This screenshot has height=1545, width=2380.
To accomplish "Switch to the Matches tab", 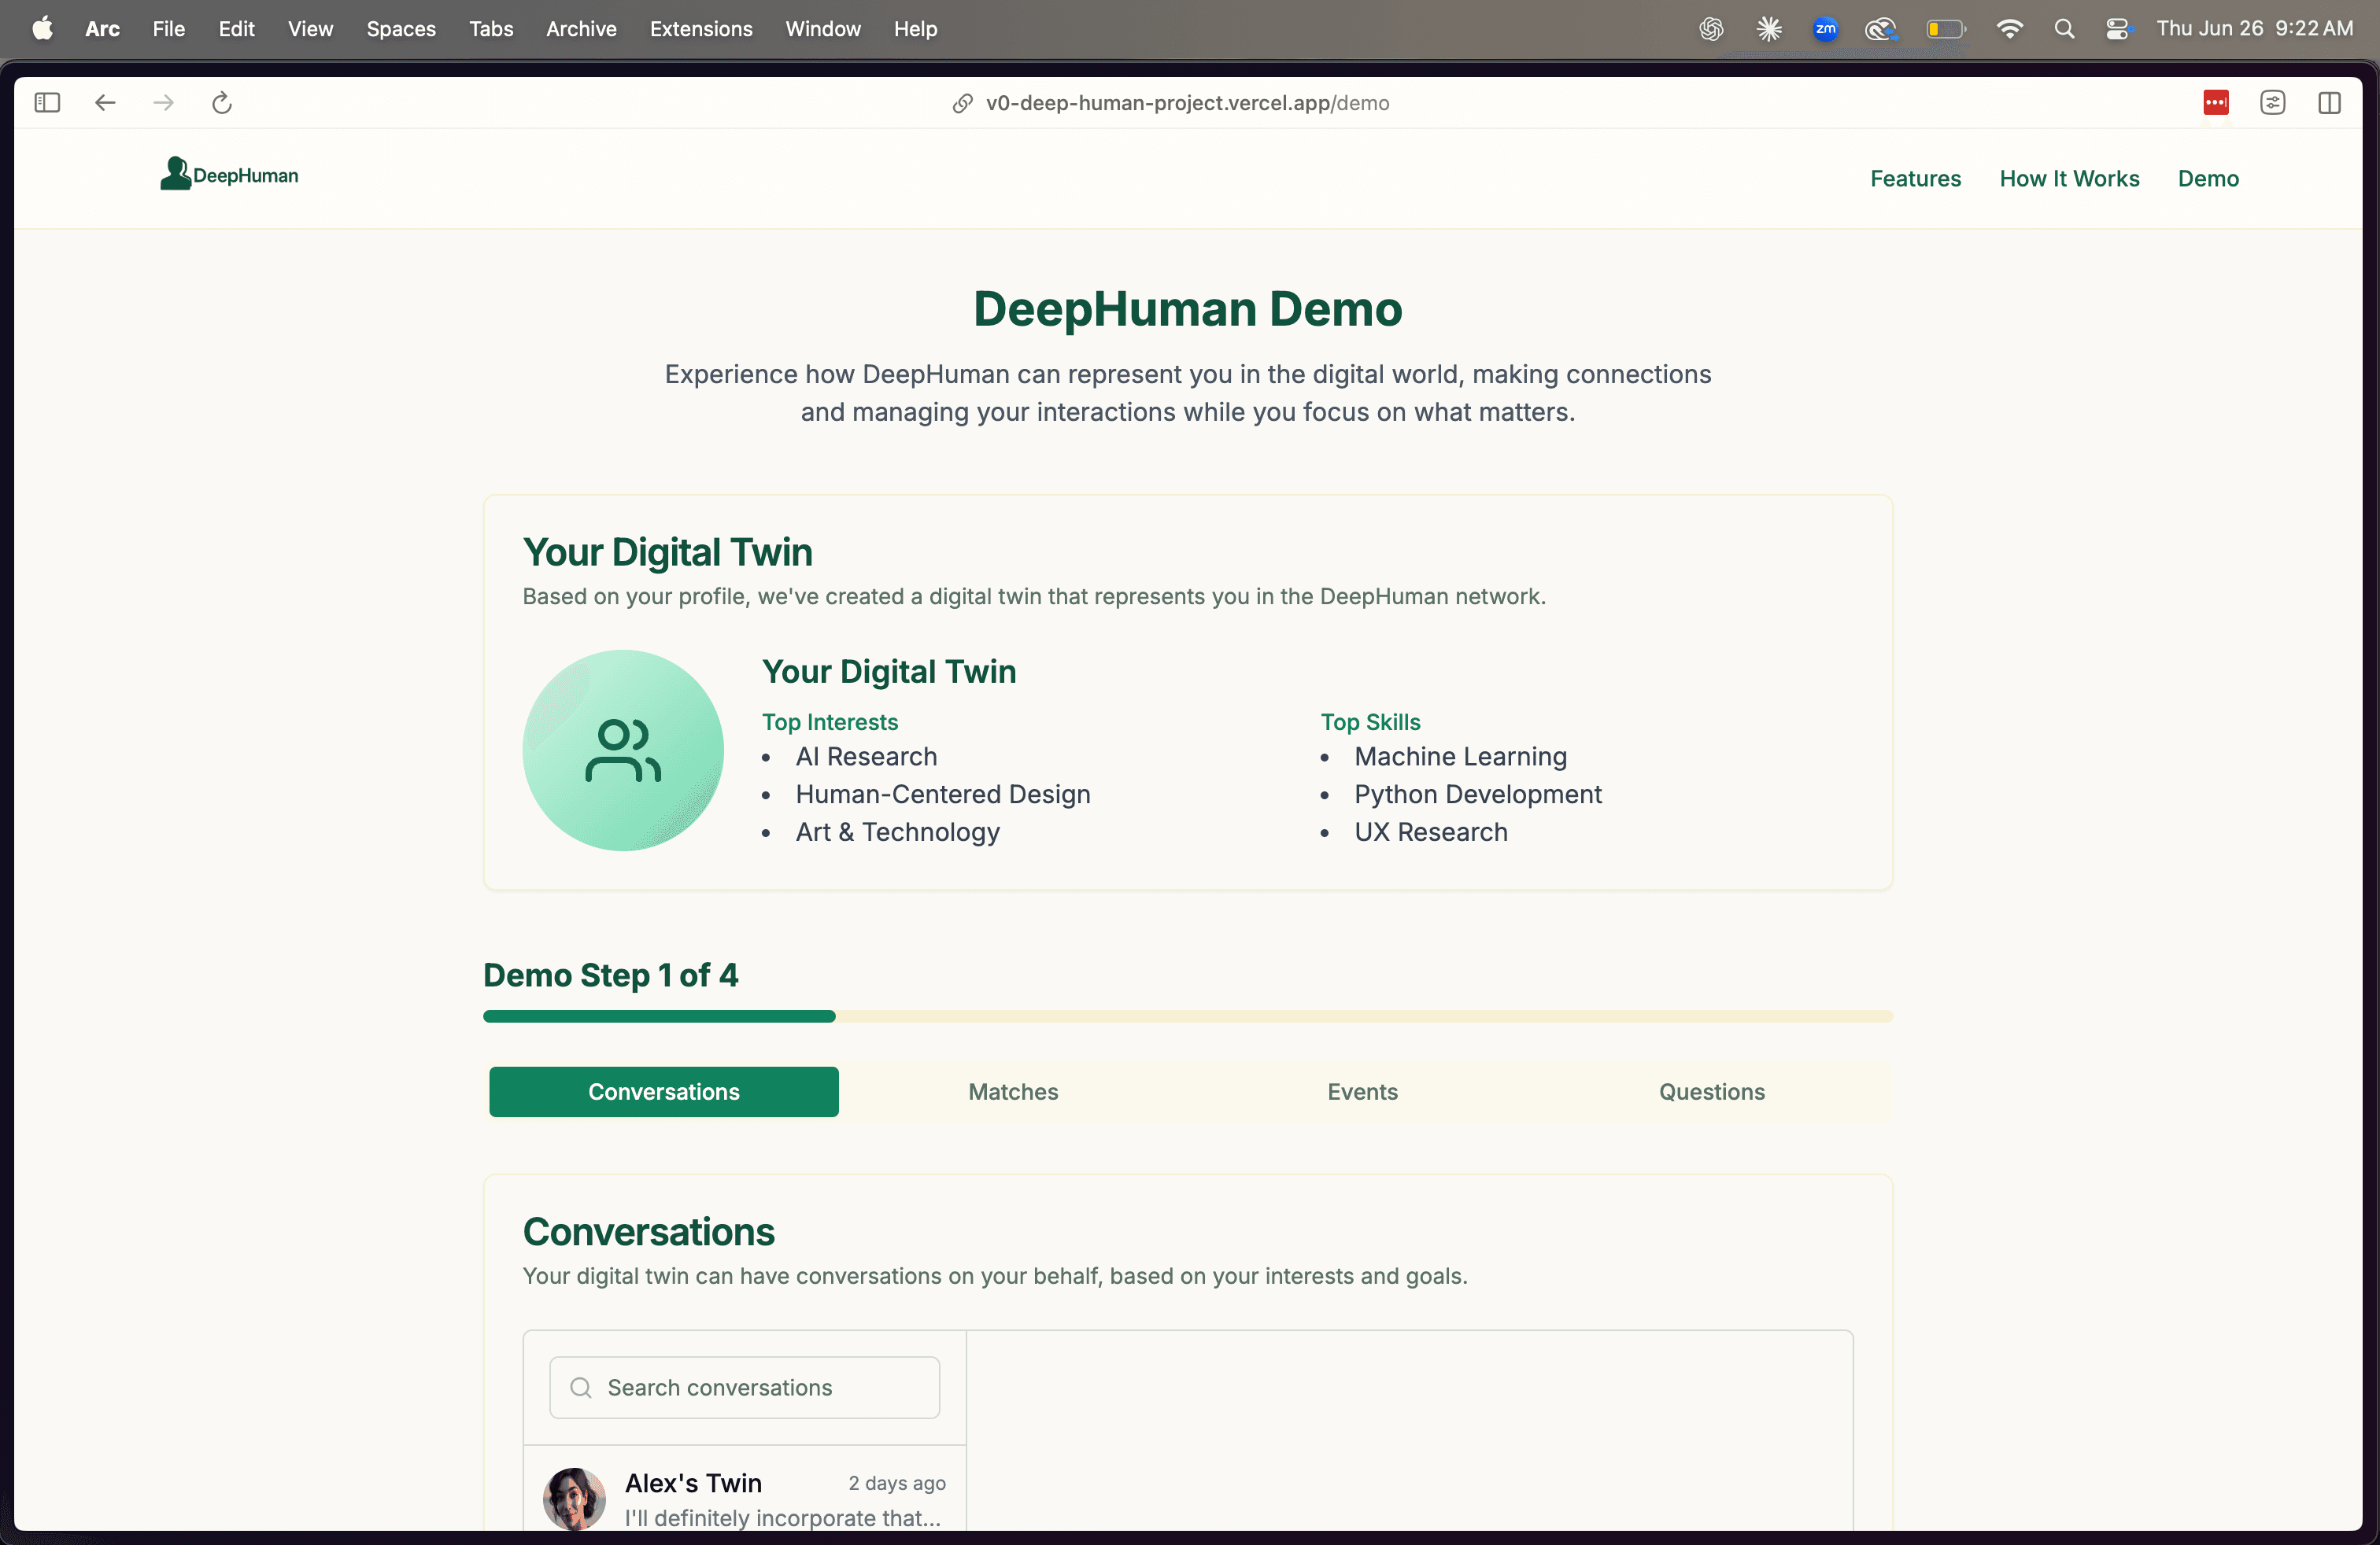I will pos(1012,1091).
